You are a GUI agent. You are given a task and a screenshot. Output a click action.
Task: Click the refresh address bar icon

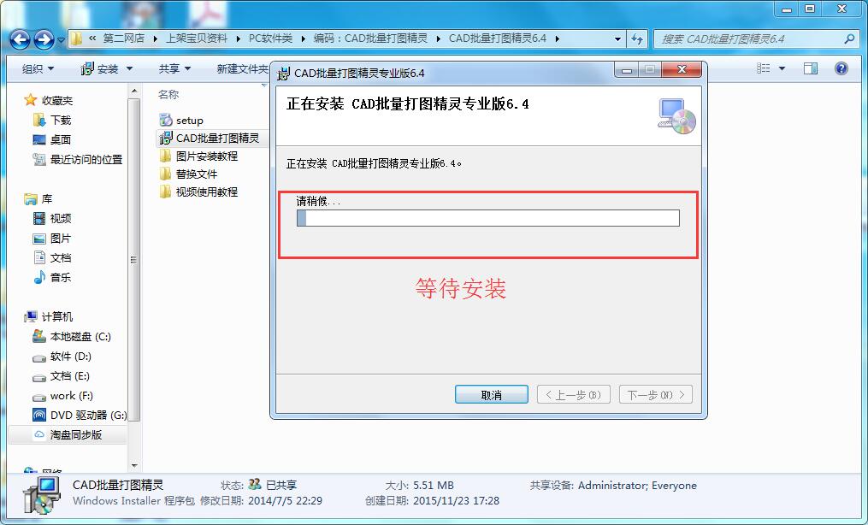coord(637,38)
